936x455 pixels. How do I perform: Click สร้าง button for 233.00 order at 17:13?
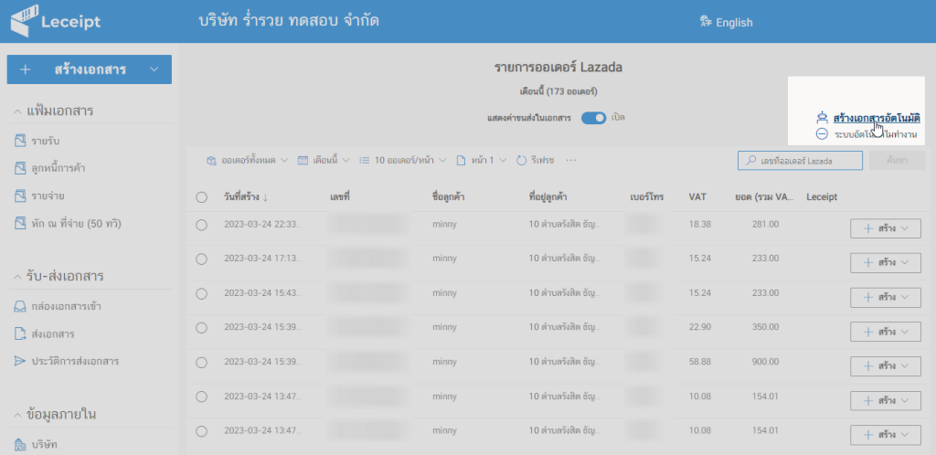click(x=885, y=263)
